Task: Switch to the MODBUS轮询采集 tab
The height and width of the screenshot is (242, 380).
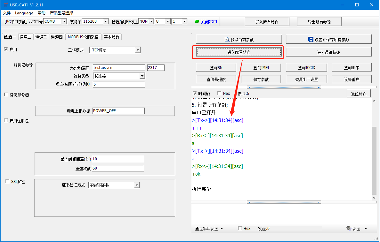Action: coord(83,37)
